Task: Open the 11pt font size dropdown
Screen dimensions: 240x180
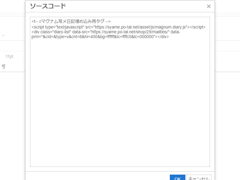Action: [10, 56]
